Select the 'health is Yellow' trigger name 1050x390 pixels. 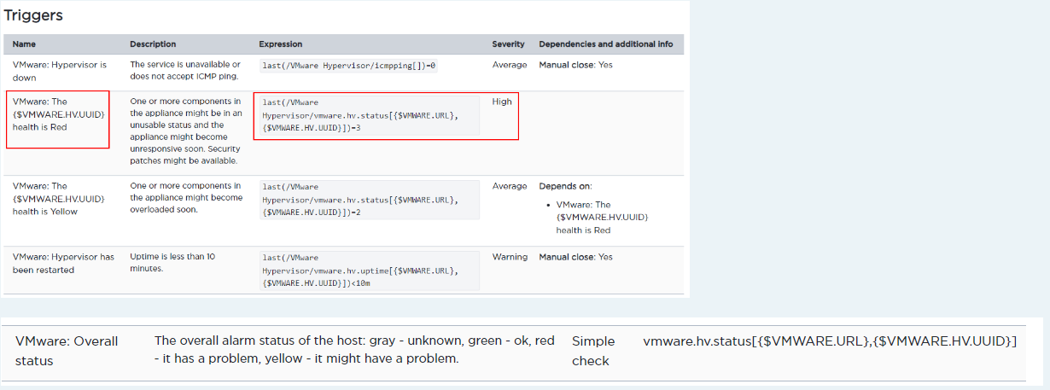[x=58, y=198]
